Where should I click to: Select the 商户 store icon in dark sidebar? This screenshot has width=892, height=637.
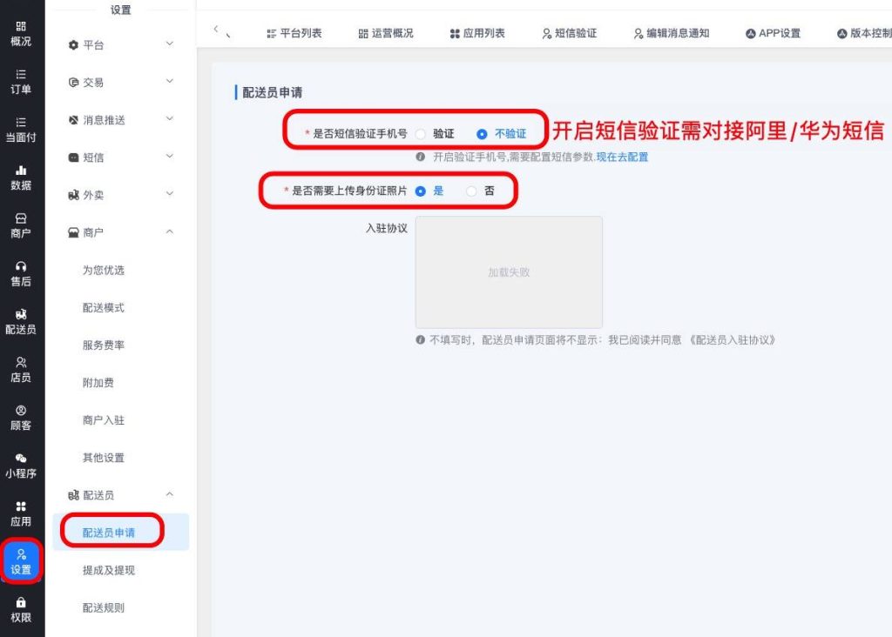(21, 225)
